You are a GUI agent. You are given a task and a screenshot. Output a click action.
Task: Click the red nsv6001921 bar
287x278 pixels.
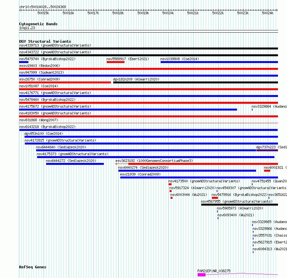(267, 171)
